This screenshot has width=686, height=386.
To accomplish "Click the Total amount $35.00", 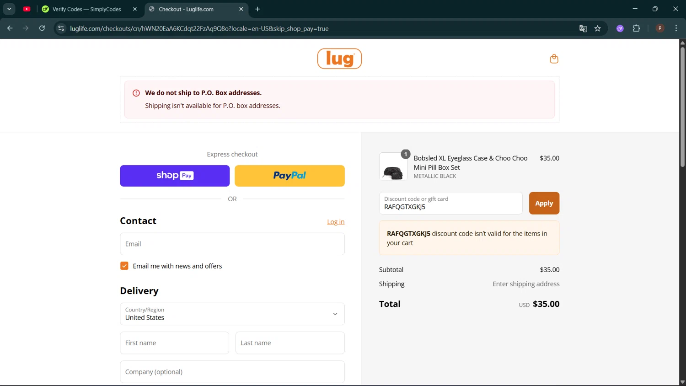I will tap(546, 304).
